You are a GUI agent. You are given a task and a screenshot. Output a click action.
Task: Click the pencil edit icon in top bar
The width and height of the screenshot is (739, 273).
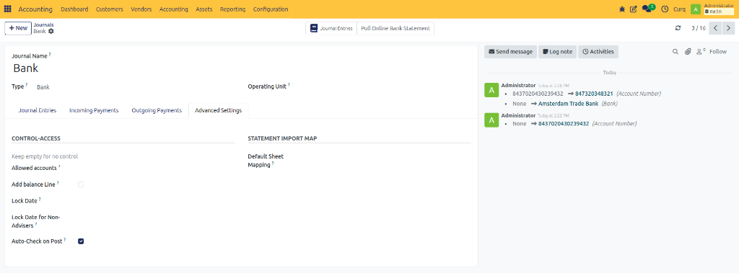coord(634,9)
